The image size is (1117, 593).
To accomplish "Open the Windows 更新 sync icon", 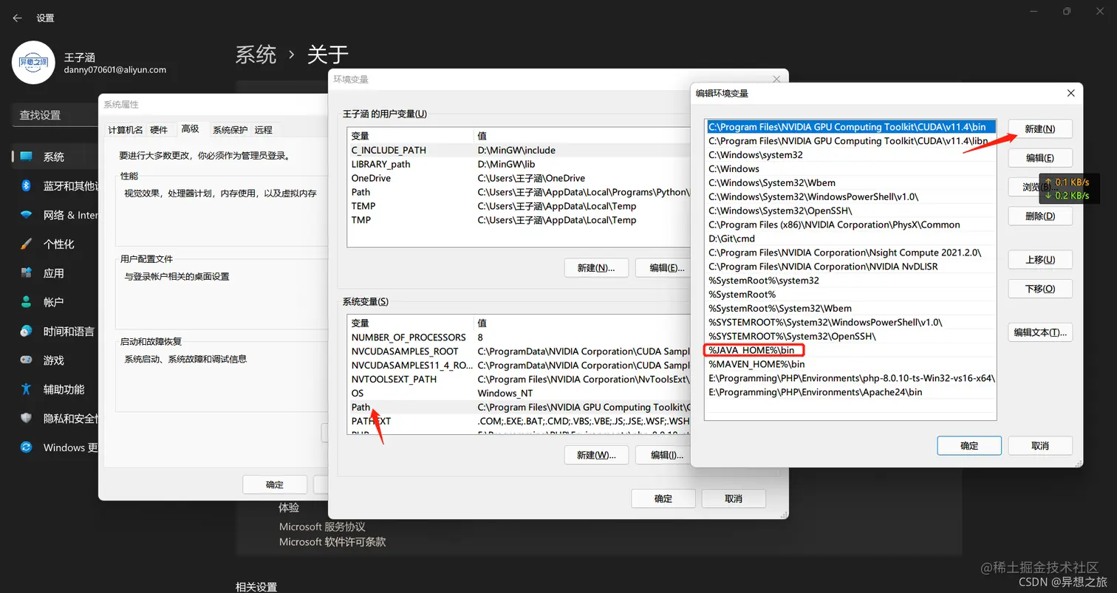I will pos(27,448).
